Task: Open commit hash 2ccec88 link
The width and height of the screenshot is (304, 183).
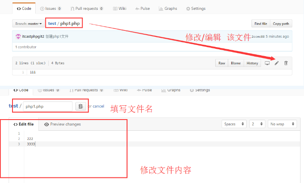Action: 258,36
